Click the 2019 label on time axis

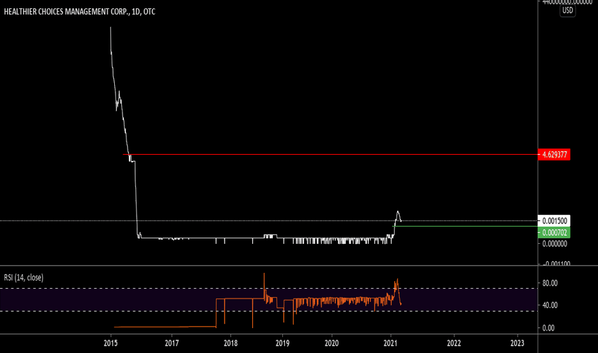pos(282,343)
